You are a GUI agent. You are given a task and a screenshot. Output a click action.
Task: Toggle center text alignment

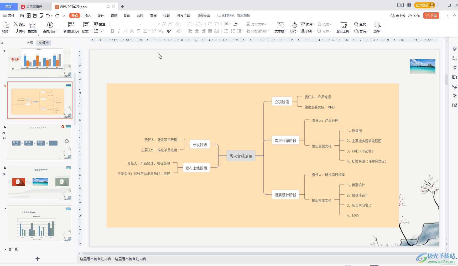(197, 31)
